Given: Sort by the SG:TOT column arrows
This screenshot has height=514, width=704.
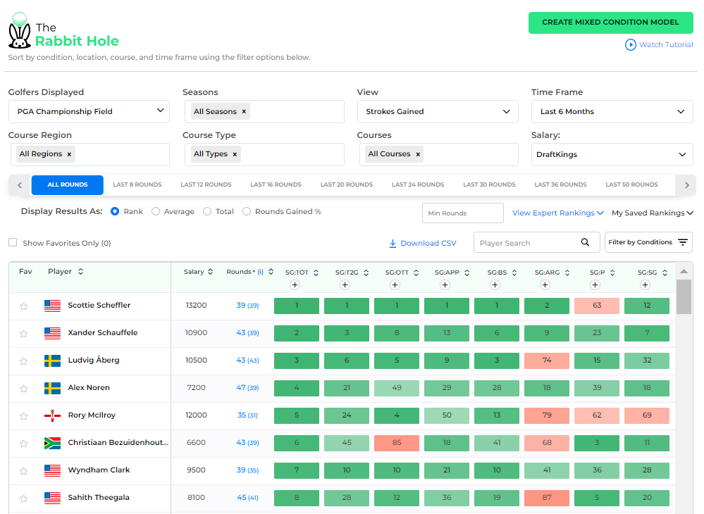Looking at the screenshot, I should 316,272.
